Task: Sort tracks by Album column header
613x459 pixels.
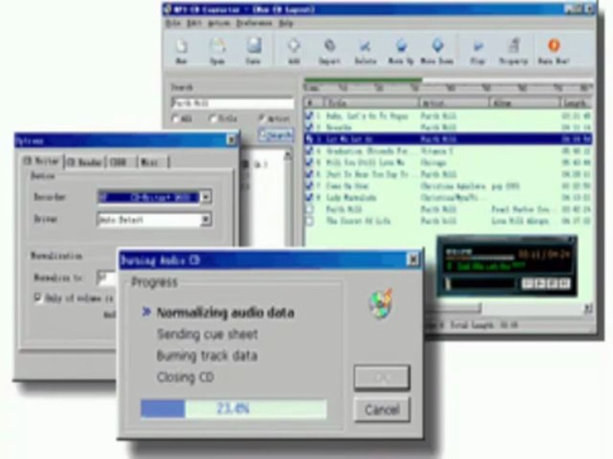Action: point(525,103)
